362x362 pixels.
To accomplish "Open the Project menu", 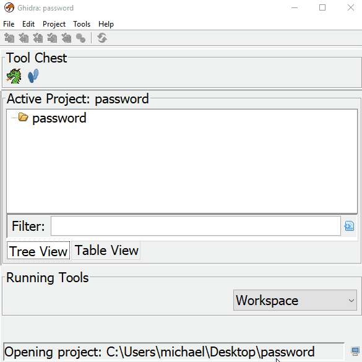I will pos(54,24).
